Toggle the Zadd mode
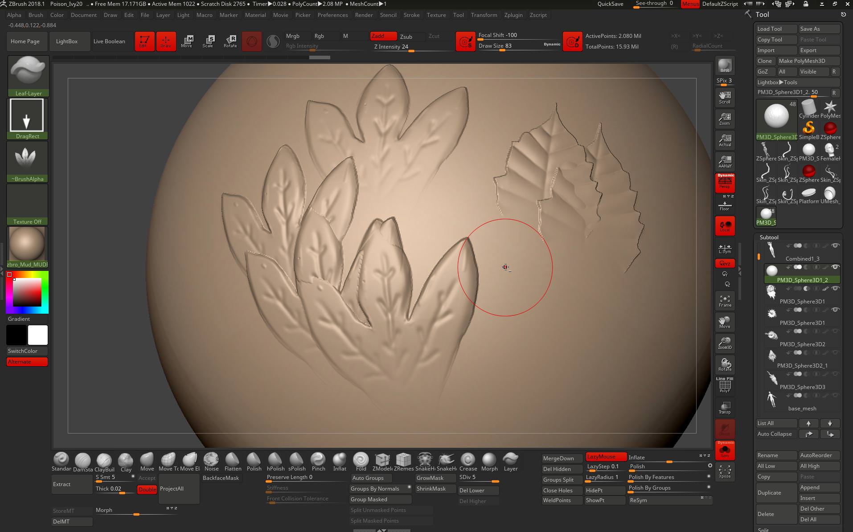Viewport: 853px width, 532px height. click(x=383, y=36)
